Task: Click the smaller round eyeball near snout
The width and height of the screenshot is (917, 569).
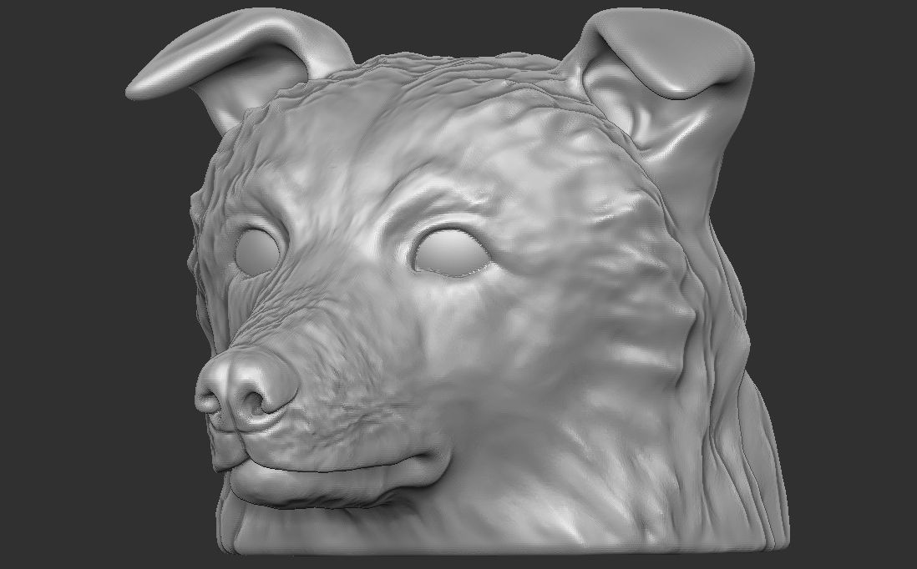Action: (257, 252)
